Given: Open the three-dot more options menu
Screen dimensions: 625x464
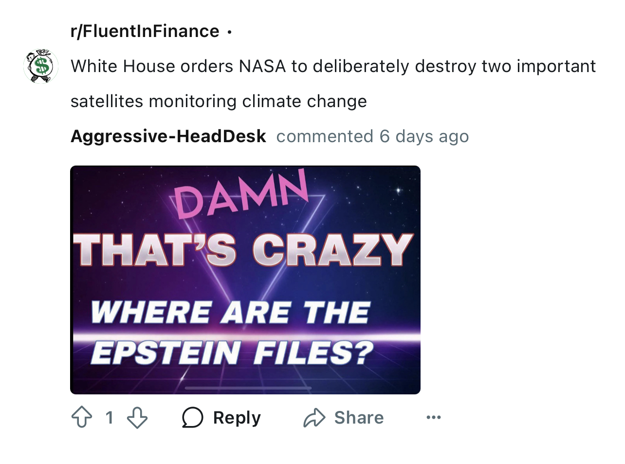Looking at the screenshot, I should tap(433, 417).
